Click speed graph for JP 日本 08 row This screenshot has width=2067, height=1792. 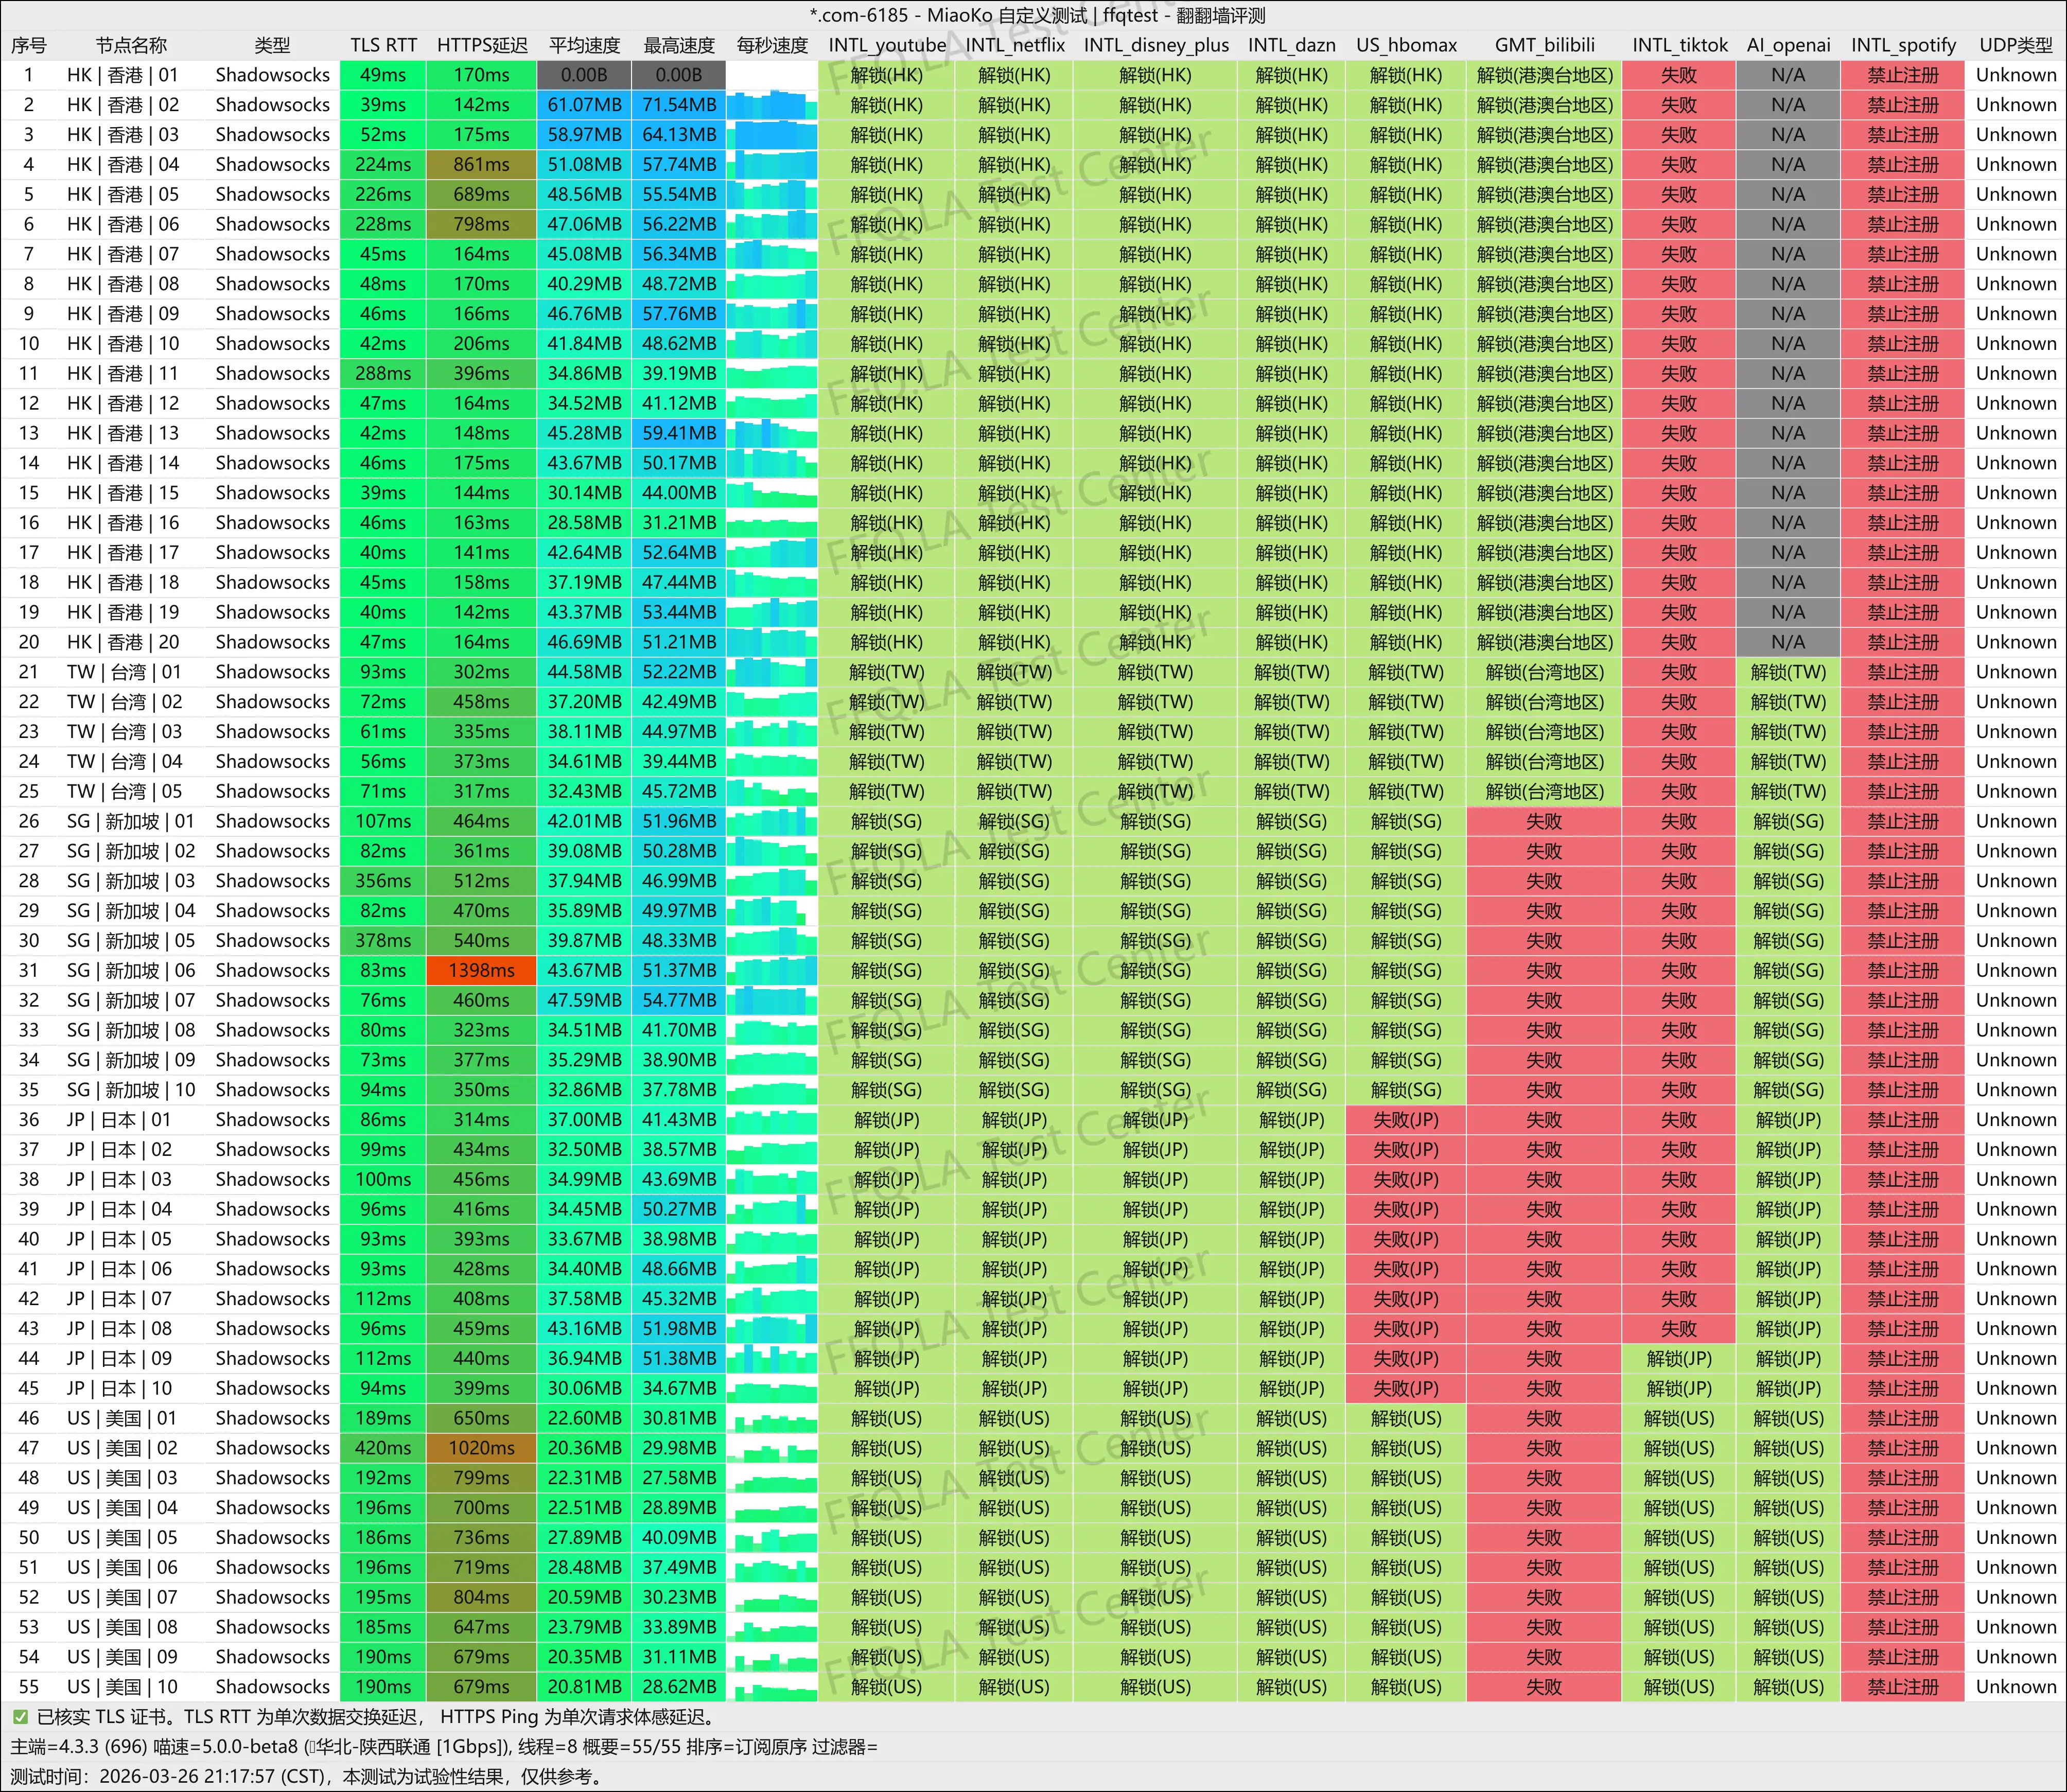771,1329
